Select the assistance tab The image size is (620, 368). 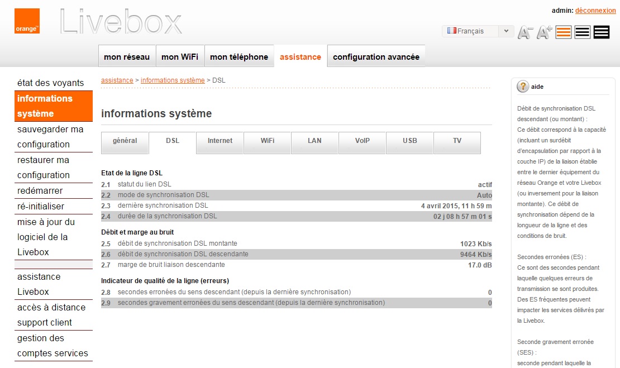tap(301, 56)
